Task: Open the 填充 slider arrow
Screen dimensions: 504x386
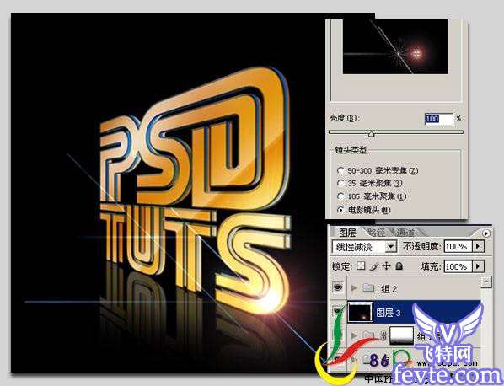Action: pyautogui.click(x=478, y=266)
